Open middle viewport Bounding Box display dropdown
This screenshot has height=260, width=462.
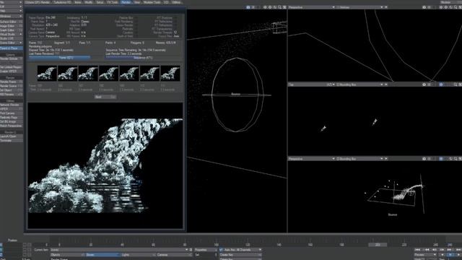pyautogui.click(x=360, y=84)
